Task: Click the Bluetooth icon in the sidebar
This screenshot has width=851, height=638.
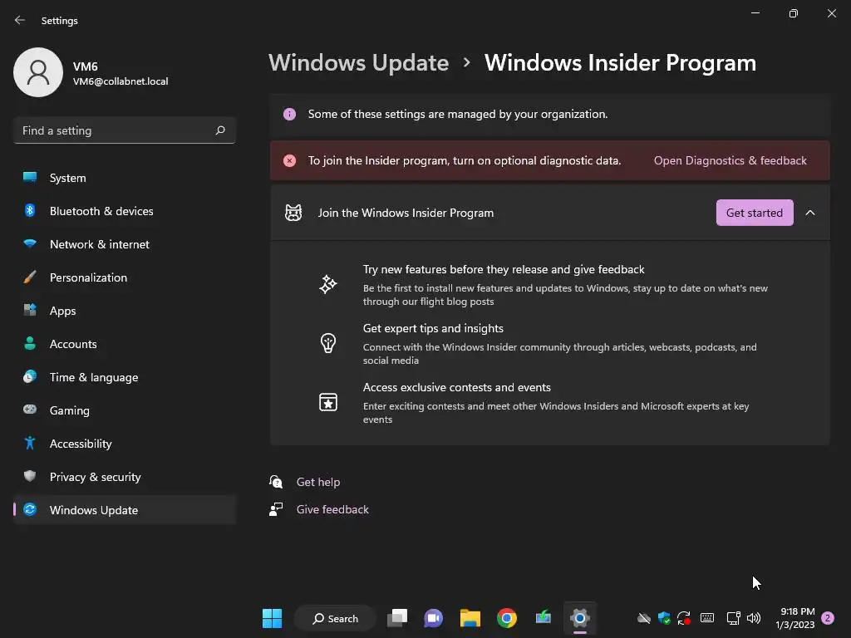Action: click(30, 210)
